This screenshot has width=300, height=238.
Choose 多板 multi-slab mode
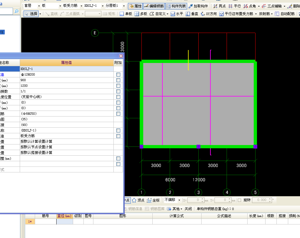pos(141,14)
